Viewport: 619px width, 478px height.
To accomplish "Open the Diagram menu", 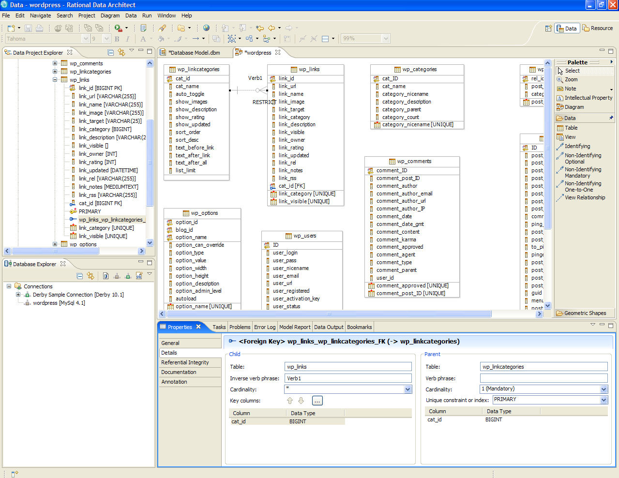I will (110, 15).
